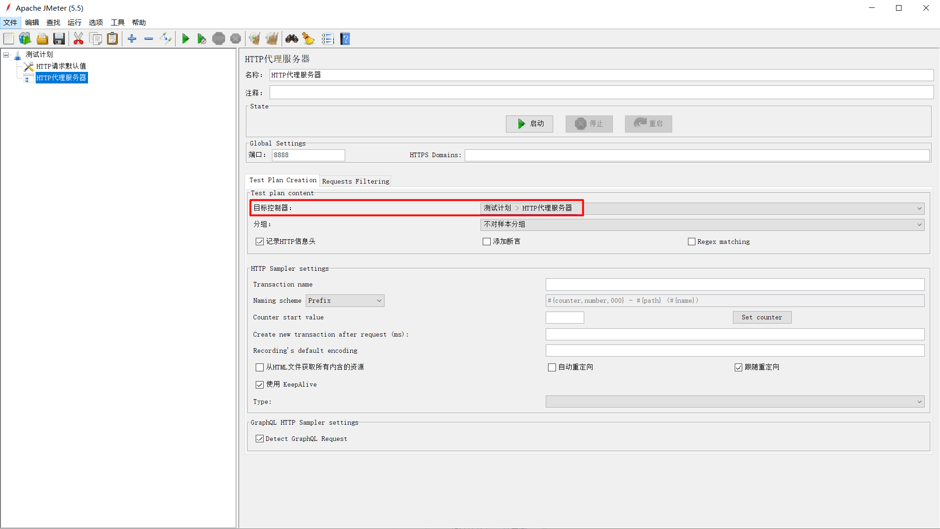The image size is (940, 529).
Task: Click the 名称 input field
Action: [x=601, y=75]
